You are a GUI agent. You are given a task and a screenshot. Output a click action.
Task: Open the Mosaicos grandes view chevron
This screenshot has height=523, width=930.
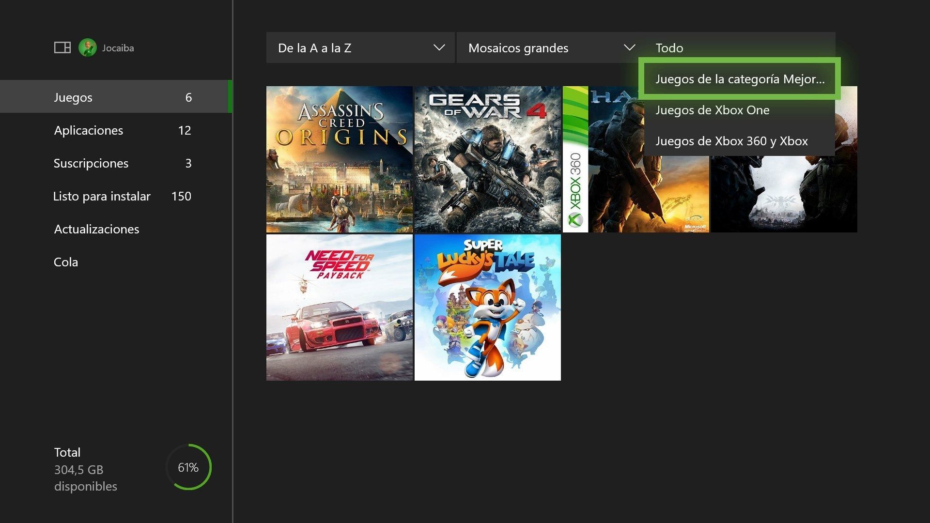[x=629, y=47]
